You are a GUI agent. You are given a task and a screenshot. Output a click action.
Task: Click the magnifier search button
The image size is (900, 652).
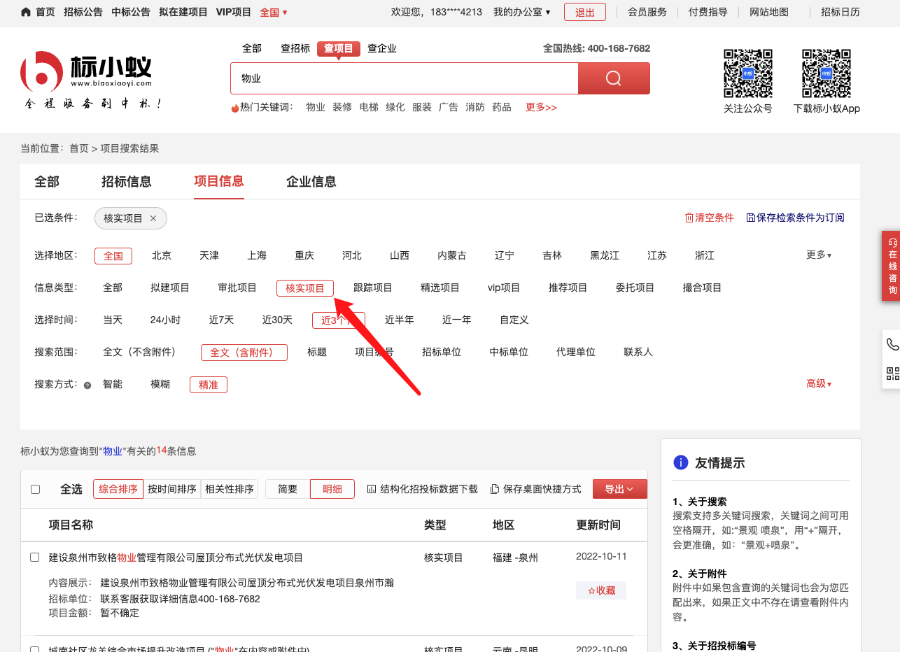(614, 78)
